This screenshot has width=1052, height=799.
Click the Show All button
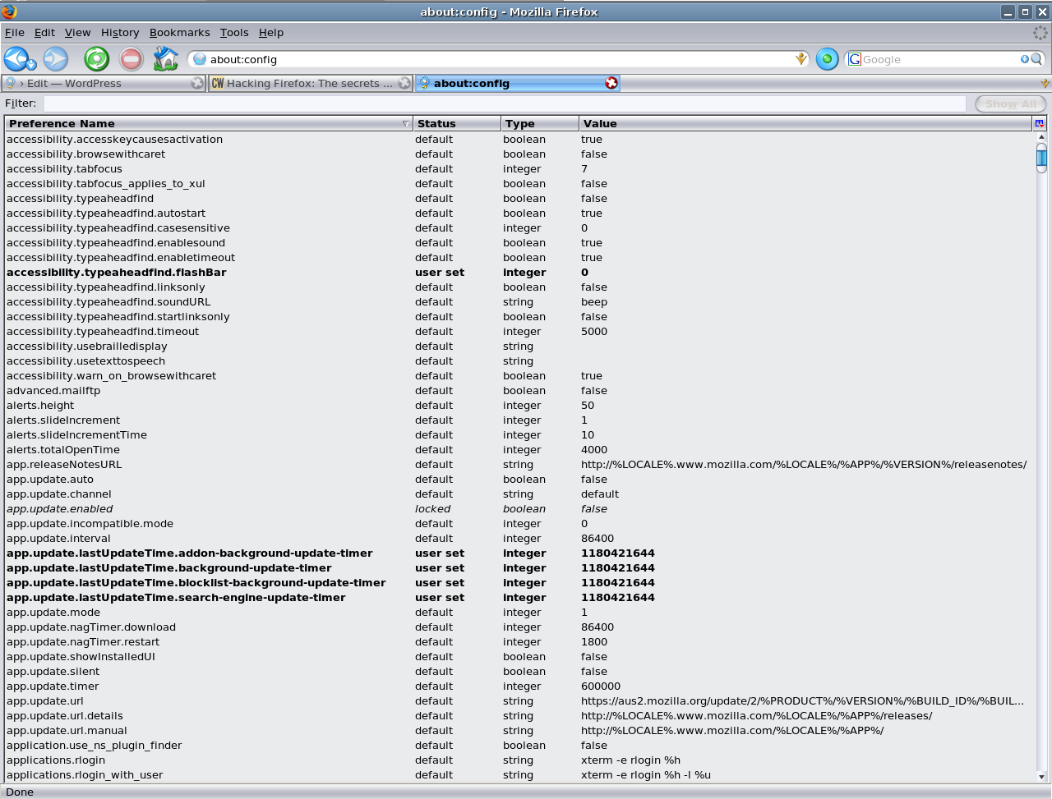click(x=1011, y=103)
